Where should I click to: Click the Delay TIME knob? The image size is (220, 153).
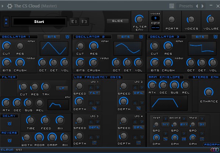pos(30,120)
